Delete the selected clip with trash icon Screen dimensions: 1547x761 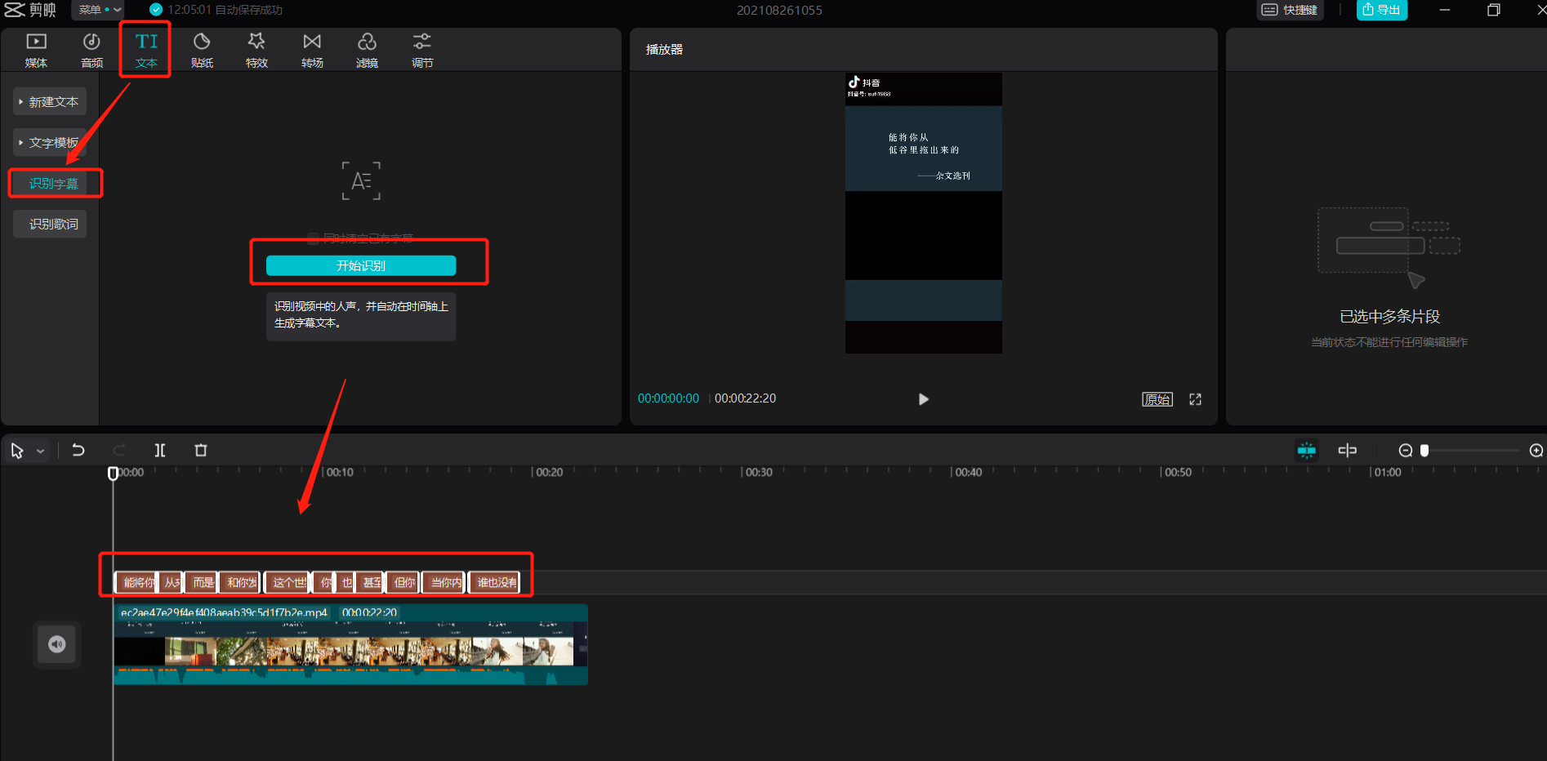[x=201, y=450]
